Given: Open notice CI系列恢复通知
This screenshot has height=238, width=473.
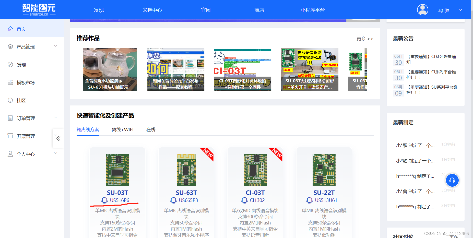Looking at the screenshot, I should (431, 59).
